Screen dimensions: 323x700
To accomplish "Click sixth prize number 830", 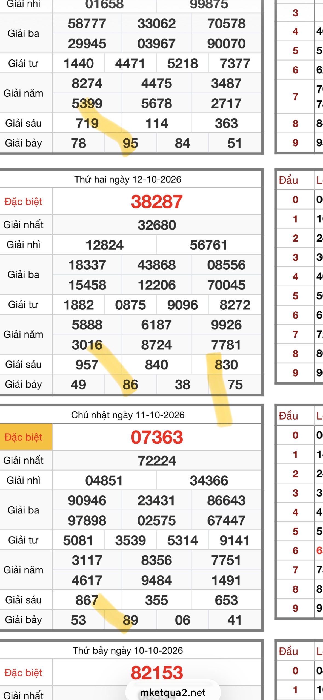I will tap(226, 365).
